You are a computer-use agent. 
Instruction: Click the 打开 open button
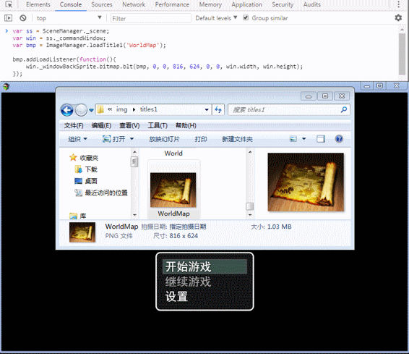[x=113, y=139]
